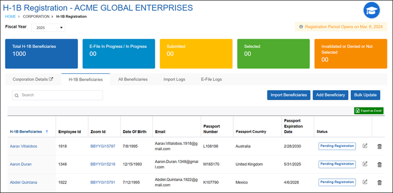Click Aaron.Duran.1348 email cell
The width and height of the screenshot is (393, 193).
pyautogui.click(x=177, y=164)
